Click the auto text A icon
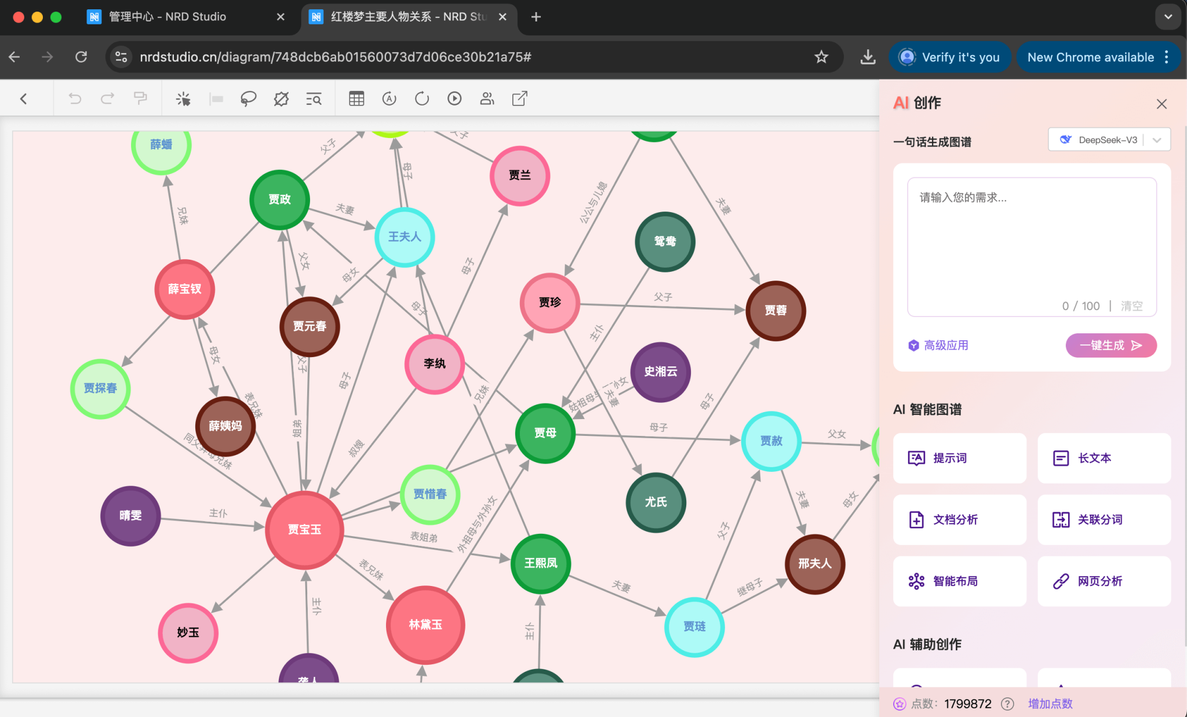 389,99
